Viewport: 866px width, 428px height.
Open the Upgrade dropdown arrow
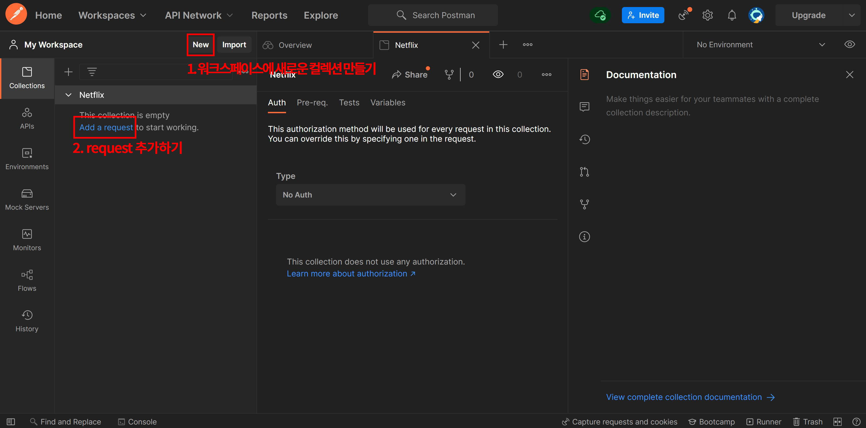[852, 15]
